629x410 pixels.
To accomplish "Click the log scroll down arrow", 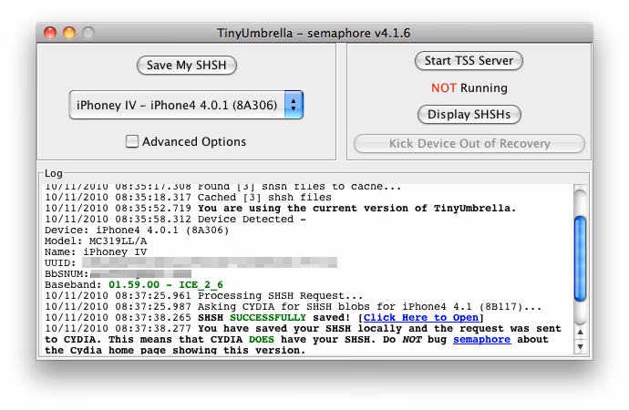I will (580, 346).
